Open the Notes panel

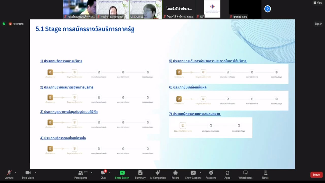tap(265, 174)
